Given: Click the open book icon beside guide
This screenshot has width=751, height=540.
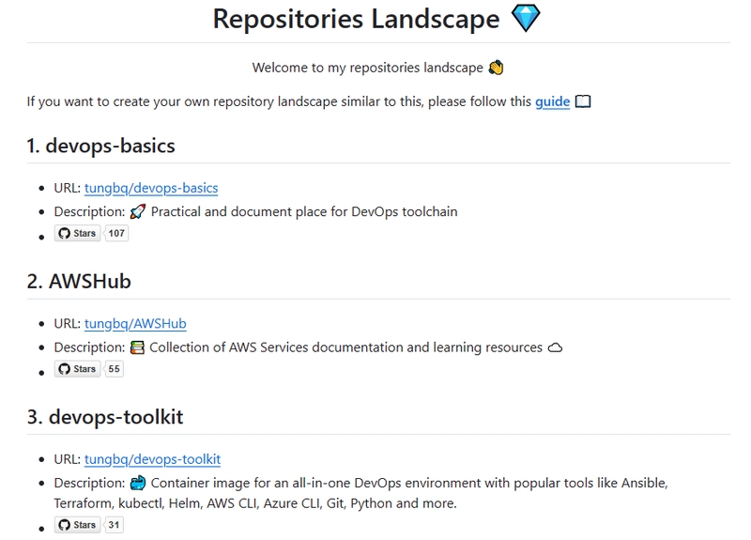Looking at the screenshot, I should point(583,101).
